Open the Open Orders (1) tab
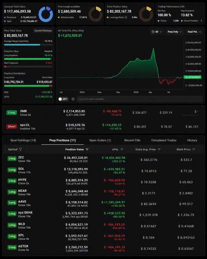 (100, 140)
